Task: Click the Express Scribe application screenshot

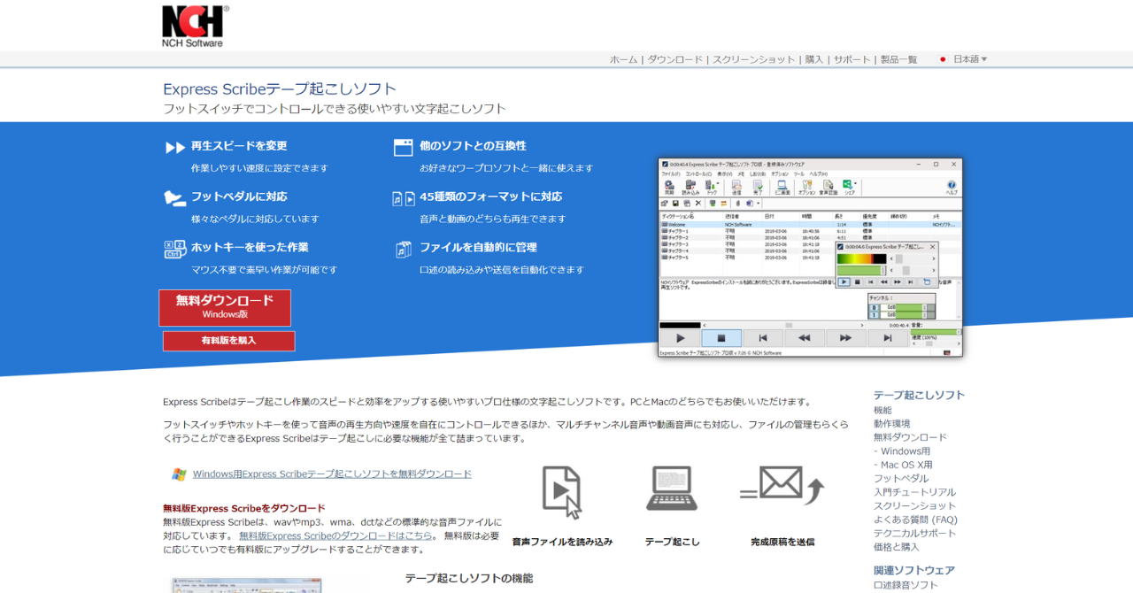Action: 810,258
